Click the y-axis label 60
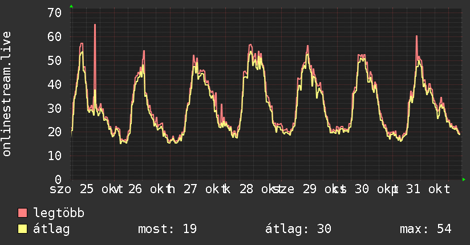 point(55,37)
